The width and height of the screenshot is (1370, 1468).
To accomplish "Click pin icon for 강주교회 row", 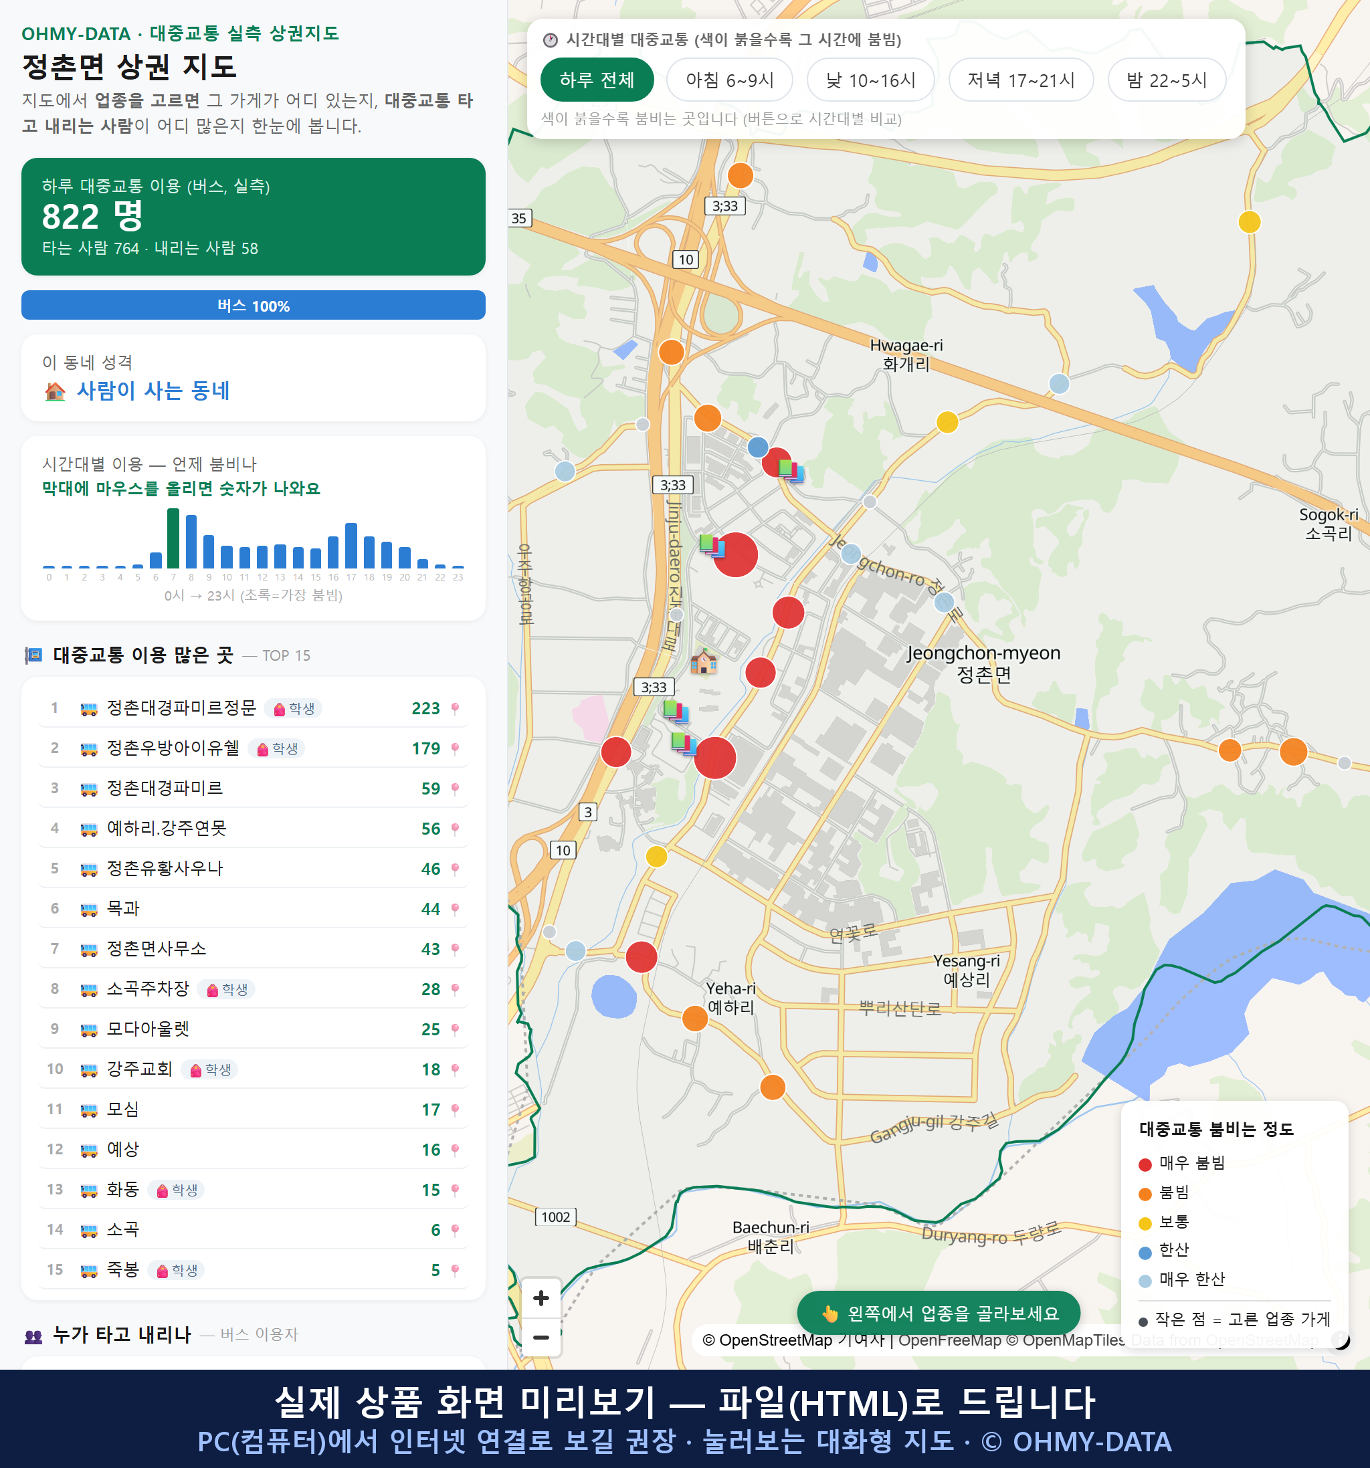I will coord(455,1069).
